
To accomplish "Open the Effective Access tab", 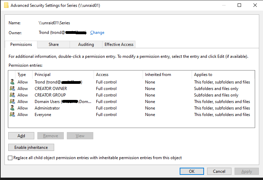I will click(x=119, y=44).
